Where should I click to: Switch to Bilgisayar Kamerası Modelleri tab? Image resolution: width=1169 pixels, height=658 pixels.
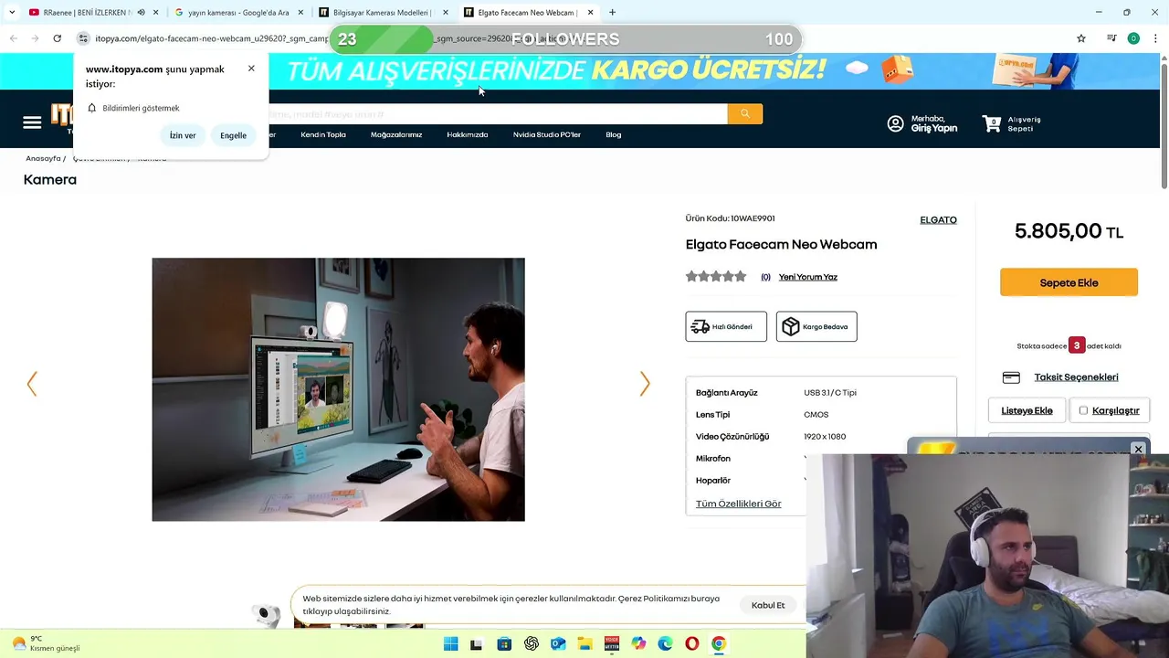click(382, 13)
